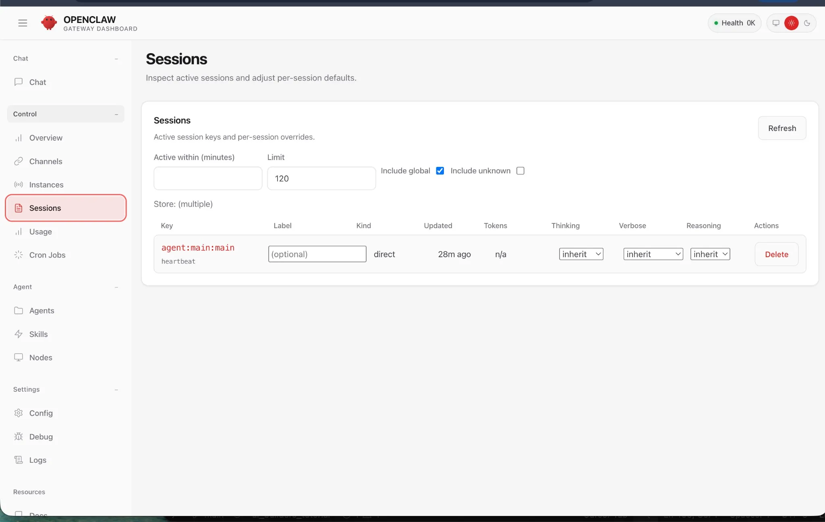Check the Include unknown checkbox

pos(520,171)
